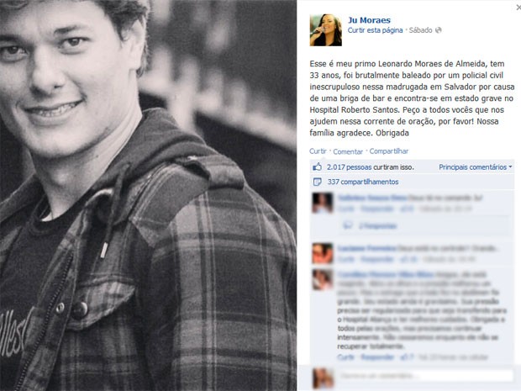521x391 pixels.
Task: Click Curtir under the post
Action: coord(318,151)
